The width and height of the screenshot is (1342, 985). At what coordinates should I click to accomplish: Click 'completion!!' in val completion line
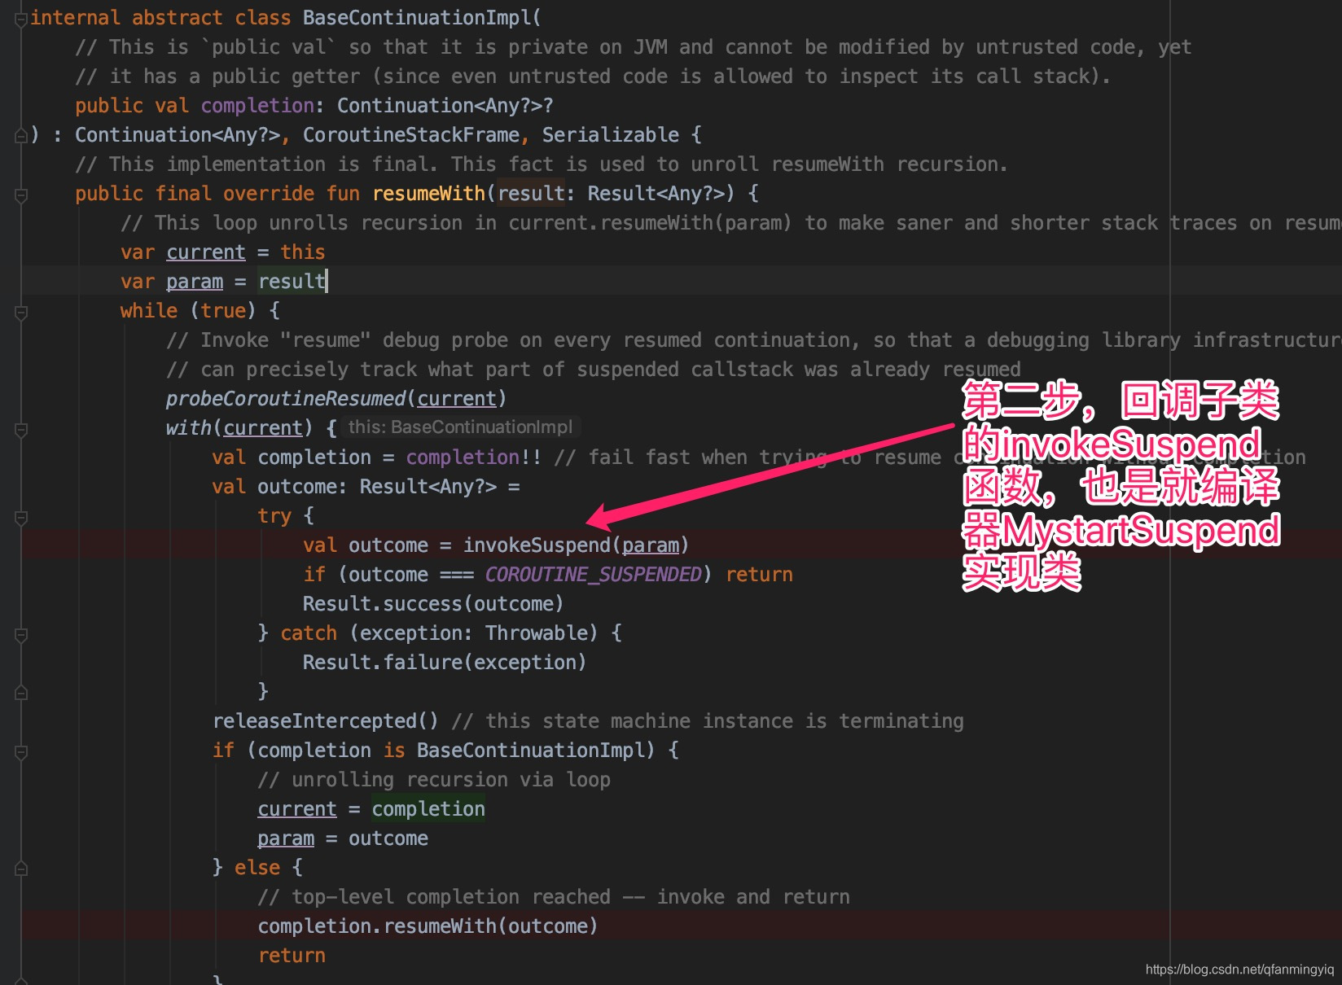[474, 457]
